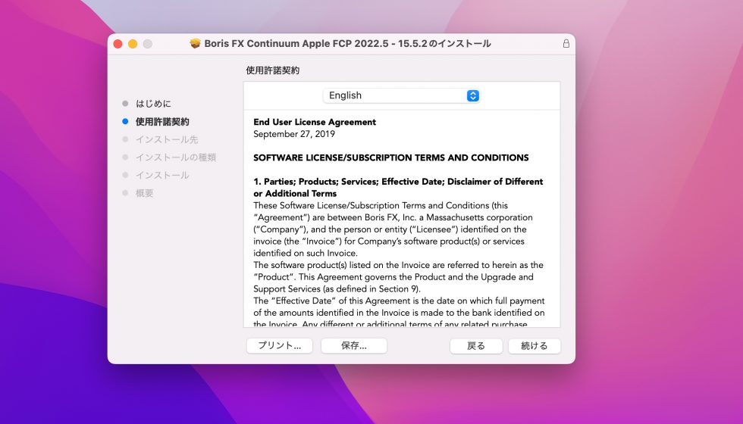The height and width of the screenshot is (424, 743).
Task: Go back with the 戻る button
Action: coord(476,346)
